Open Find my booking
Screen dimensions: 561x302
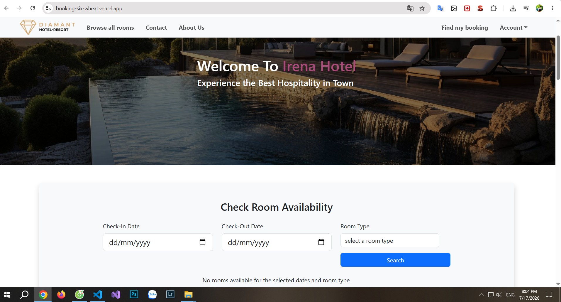(x=465, y=28)
